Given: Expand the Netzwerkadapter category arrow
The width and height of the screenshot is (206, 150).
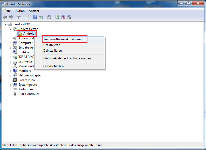Looking at the screenshot, I should tap(11, 76).
